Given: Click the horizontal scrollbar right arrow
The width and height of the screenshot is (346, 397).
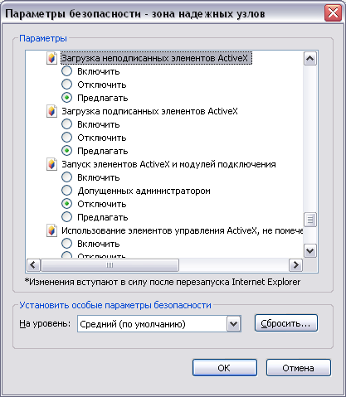Looking at the screenshot, I should [x=295, y=265].
